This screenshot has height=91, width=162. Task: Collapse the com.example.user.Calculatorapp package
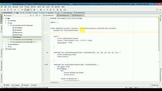pos(8,25)
